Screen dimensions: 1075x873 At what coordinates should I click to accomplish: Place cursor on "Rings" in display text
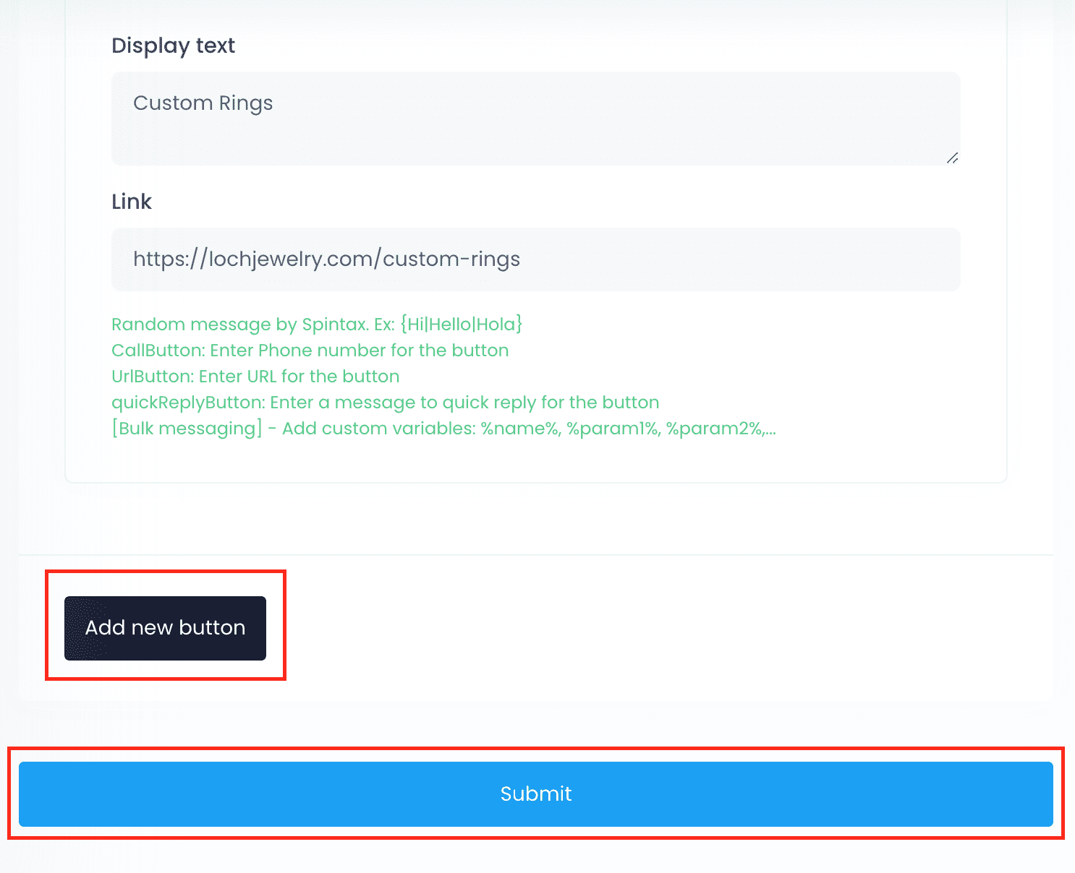coord(246,103)
